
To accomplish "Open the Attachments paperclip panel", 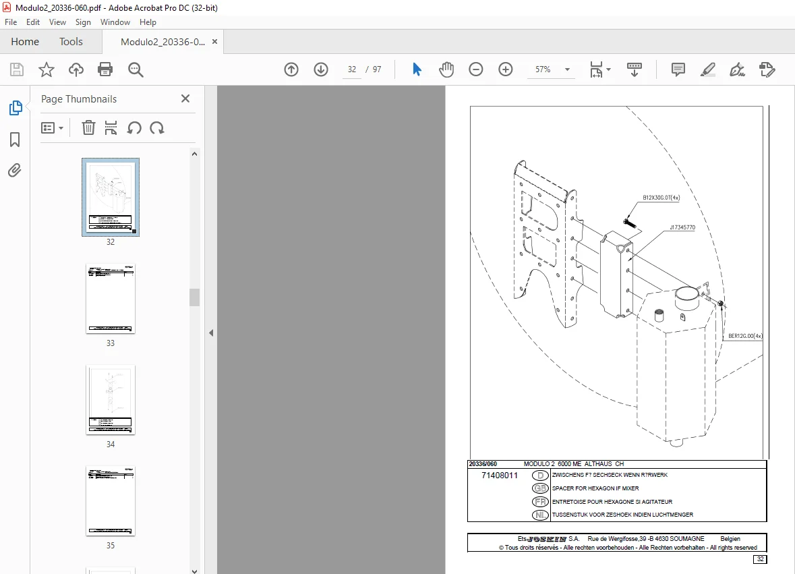I will click(15, 170).
